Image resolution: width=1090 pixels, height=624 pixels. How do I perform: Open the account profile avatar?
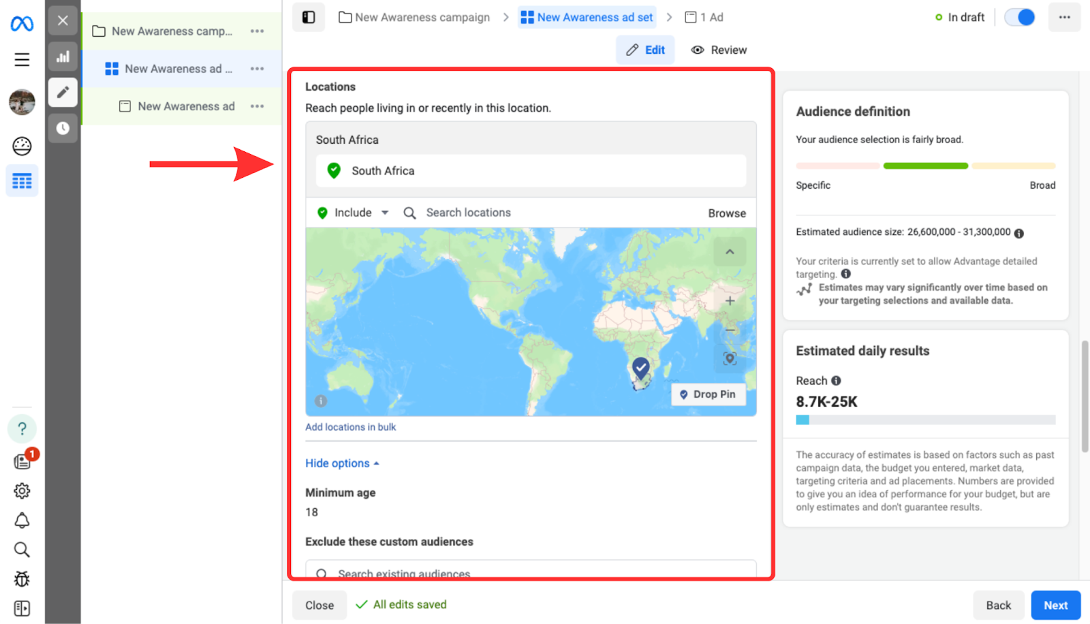(x=22, y=102)
